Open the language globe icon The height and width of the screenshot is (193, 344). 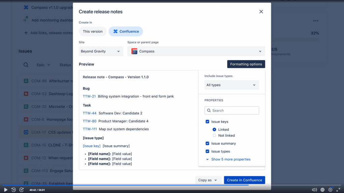pos(322,190)
